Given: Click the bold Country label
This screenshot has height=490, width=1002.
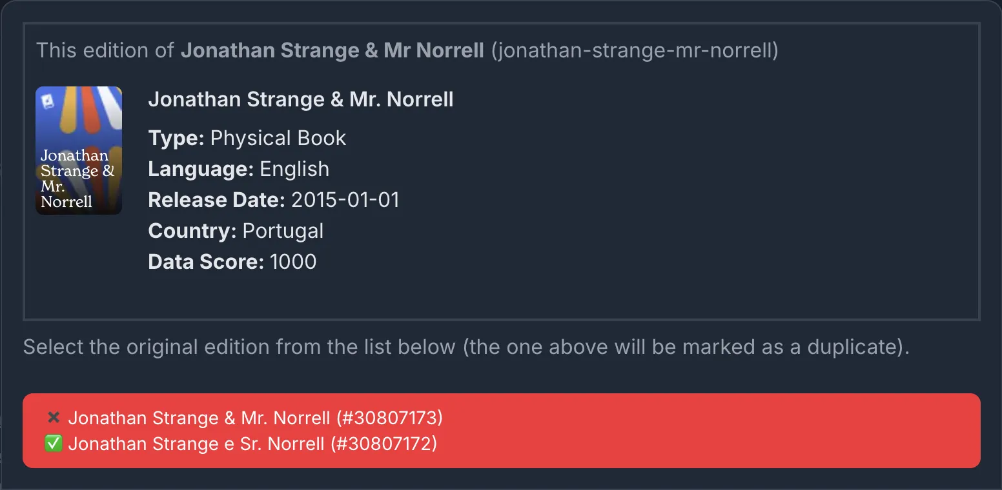Looking at the screenshot, I should point(192,231).
